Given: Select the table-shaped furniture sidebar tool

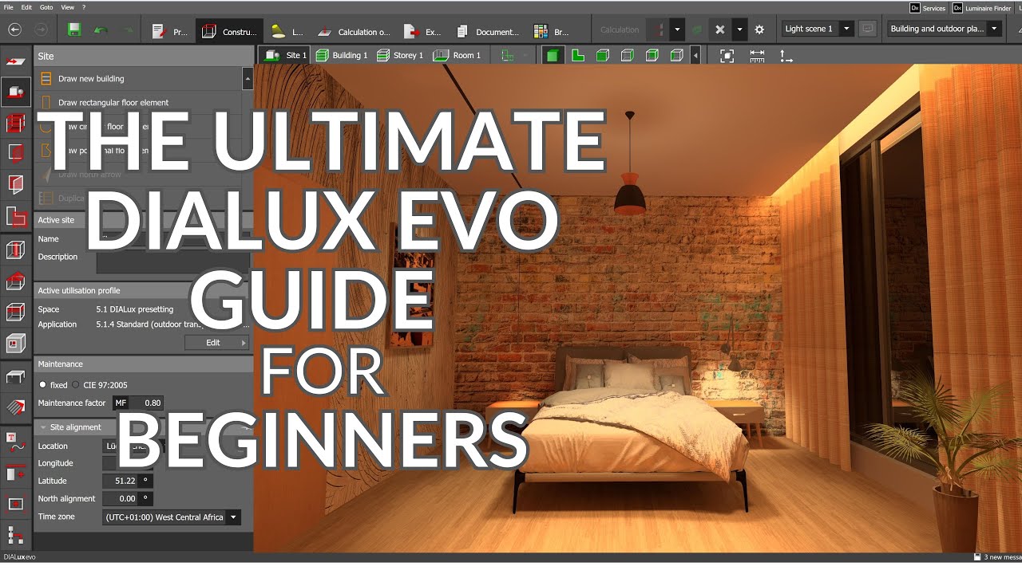Looking at the screenshot, I should [16, 377].
